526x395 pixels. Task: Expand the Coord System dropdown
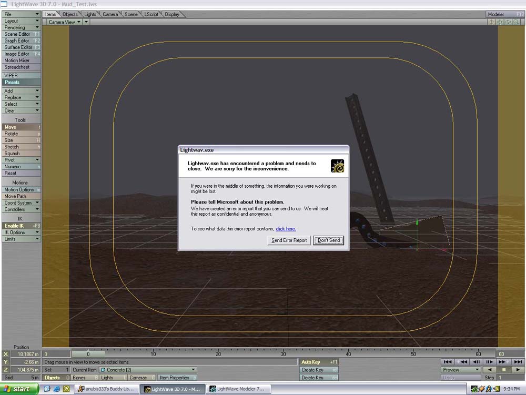pos(21,203)
